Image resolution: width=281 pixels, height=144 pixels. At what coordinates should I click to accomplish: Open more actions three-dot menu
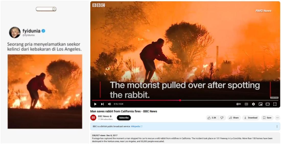277,118
